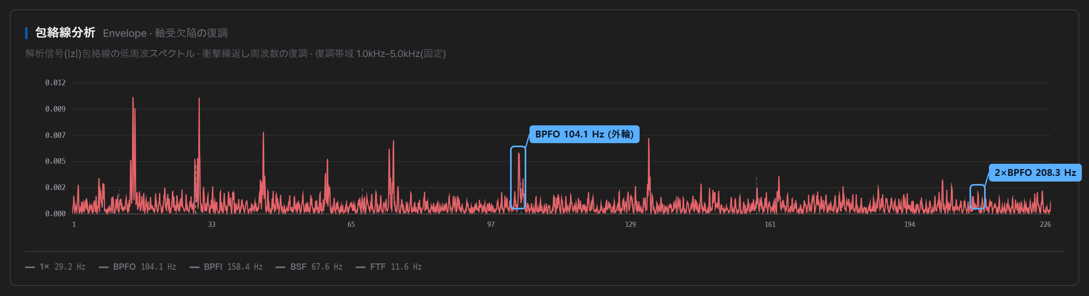Click the 0.005 y-axis label
Viewport: 1089px width, 296px height.
(x=56, y=161)
